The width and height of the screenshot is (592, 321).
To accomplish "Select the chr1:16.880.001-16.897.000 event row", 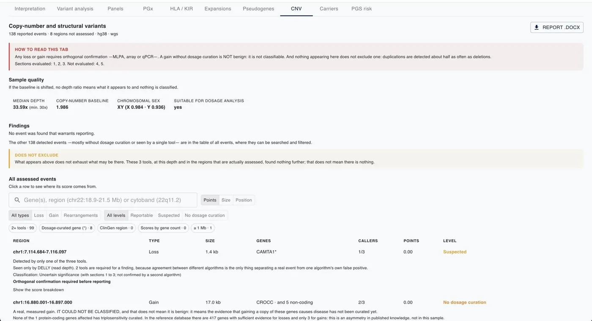I will (x=296, y=302).
